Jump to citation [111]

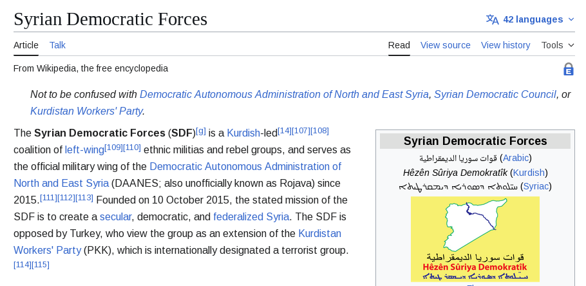(x=48, y=197)
